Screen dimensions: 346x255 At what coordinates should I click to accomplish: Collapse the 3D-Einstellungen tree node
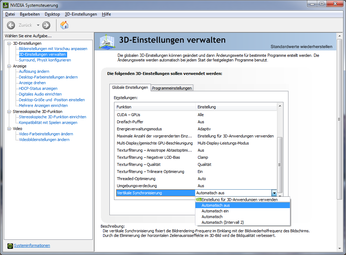click(x=9, y=43)
